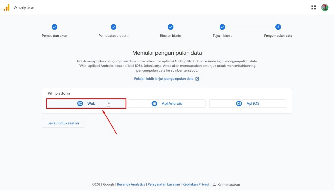Choose the Apl Android platform button
This screenshot has width=334, height=190.
tap(167, 103)
